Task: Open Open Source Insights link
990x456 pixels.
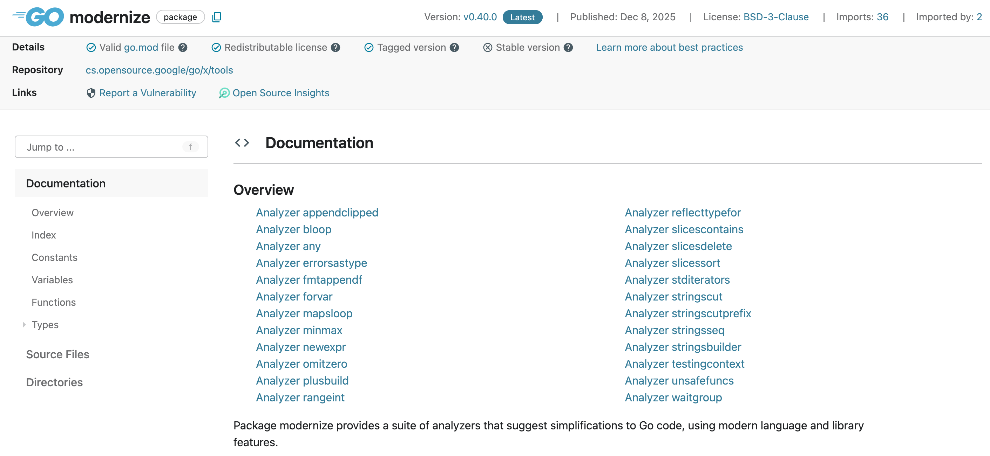Action: pyautogui.click(x=281, y=93)
